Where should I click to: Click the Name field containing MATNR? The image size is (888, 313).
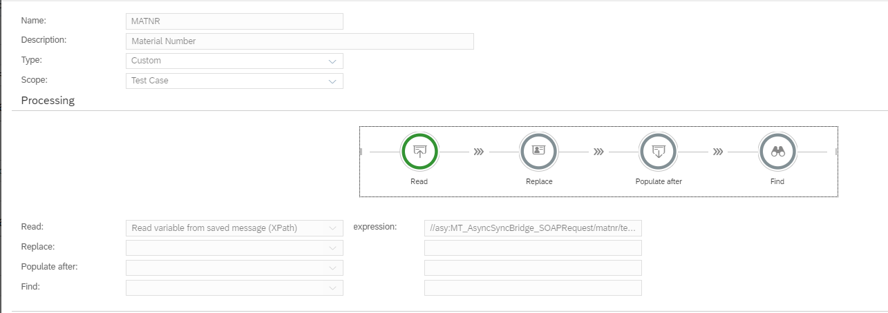point(234,21)
